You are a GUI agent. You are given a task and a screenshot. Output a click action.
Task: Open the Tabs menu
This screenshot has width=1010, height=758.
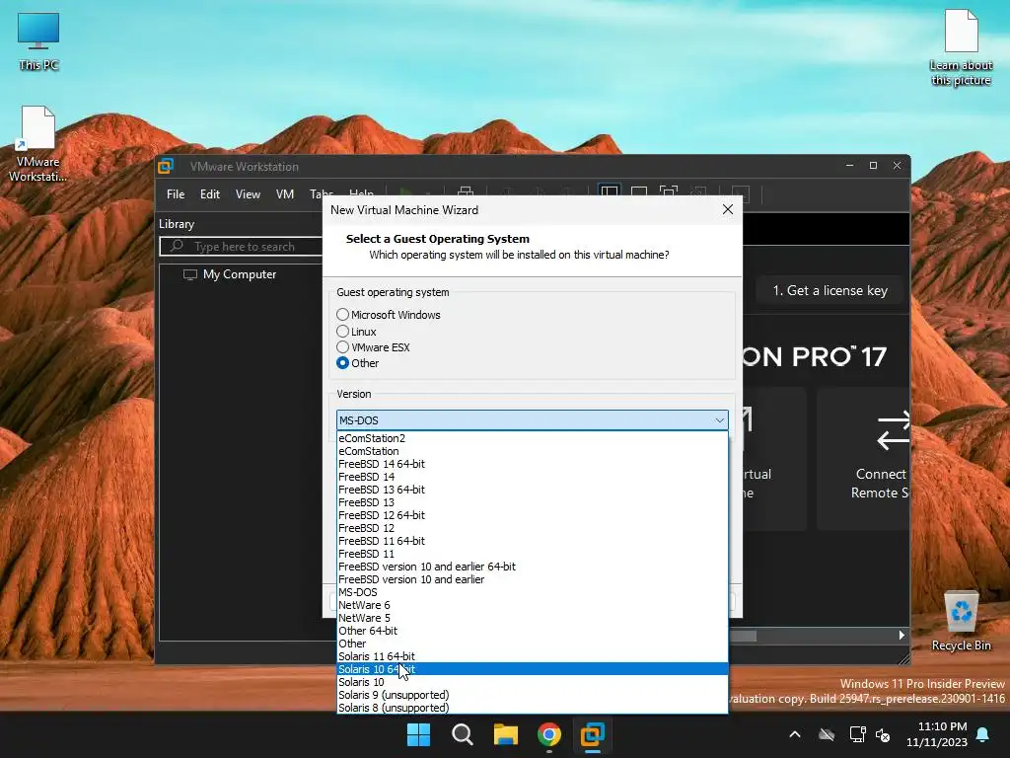click(321, 192)
